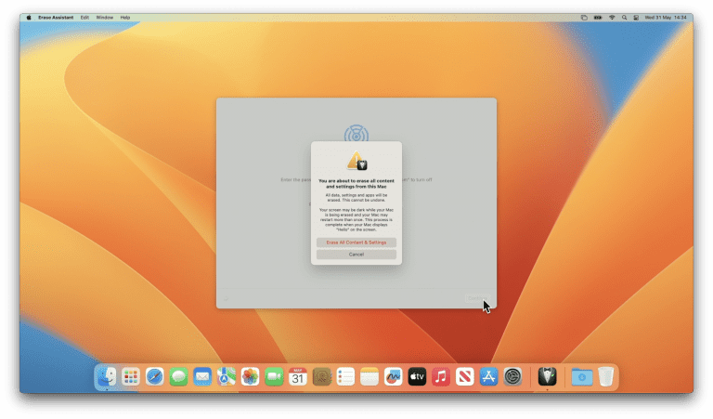The image size is (713, 419).
Task: Open the Erase Assistant app menu
Action: [56, 18]
